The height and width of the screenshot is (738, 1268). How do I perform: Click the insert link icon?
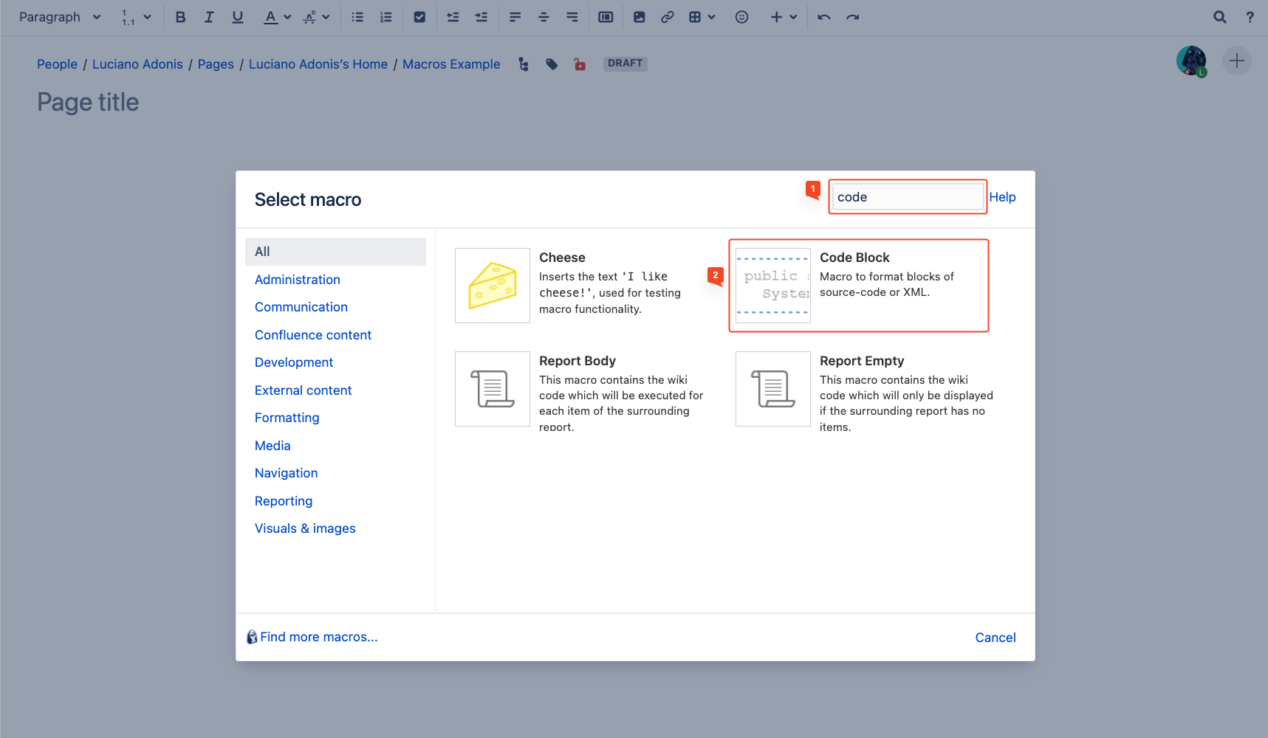click(x=668, y=17)
